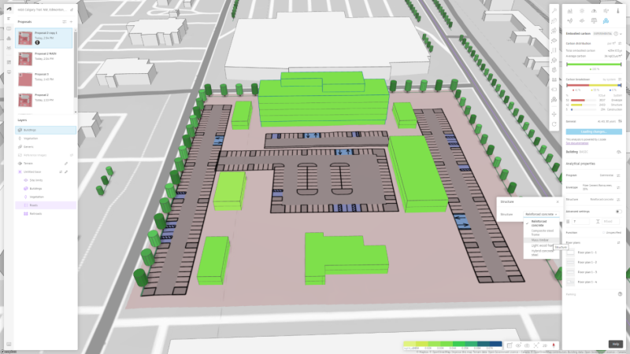Toggle Building visibility eye icon
Screen dimensions: 630x354
(619, 151)
